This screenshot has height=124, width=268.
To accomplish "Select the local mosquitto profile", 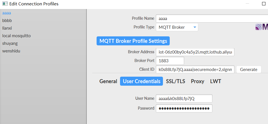I will click(16, 36).
